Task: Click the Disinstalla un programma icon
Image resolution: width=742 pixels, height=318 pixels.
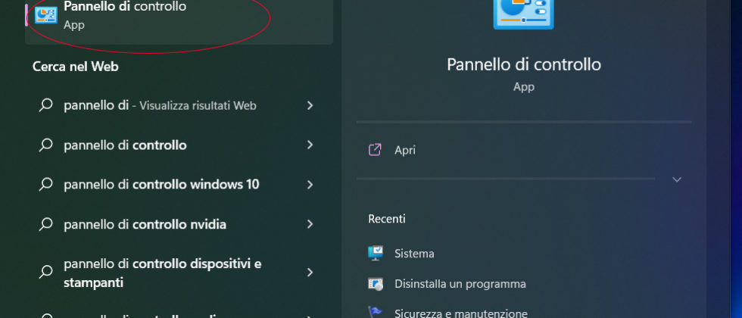Action: [x=376, y=284]
